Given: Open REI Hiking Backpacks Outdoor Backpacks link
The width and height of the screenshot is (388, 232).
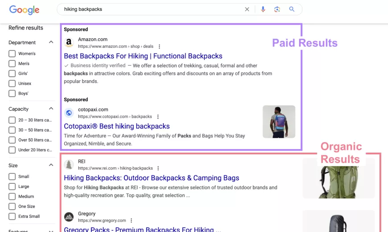Looking at the screenshot, I should click(152, 178).
